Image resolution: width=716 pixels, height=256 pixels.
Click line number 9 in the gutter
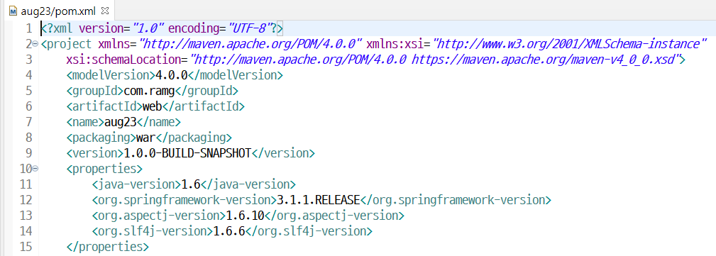(29, 153)
